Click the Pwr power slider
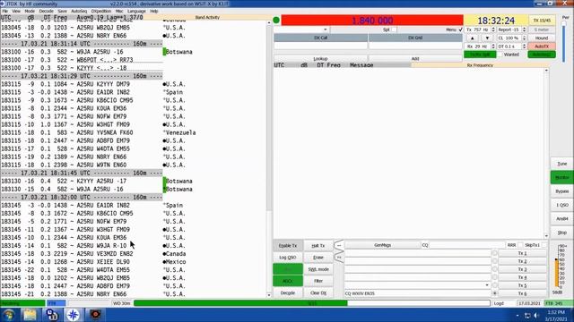Image resolution: width=574 pixels, height=322 pixels. click(x=564, y=42)
